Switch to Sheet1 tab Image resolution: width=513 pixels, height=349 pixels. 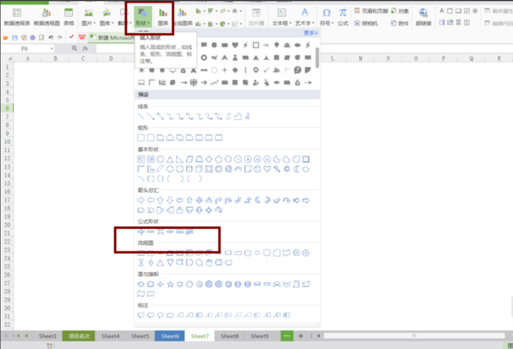click(x=48, y=336)
